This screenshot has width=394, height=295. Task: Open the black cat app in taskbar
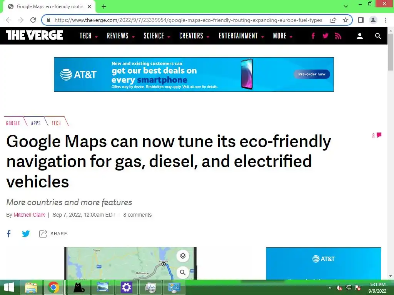click(x=79, y=287)
